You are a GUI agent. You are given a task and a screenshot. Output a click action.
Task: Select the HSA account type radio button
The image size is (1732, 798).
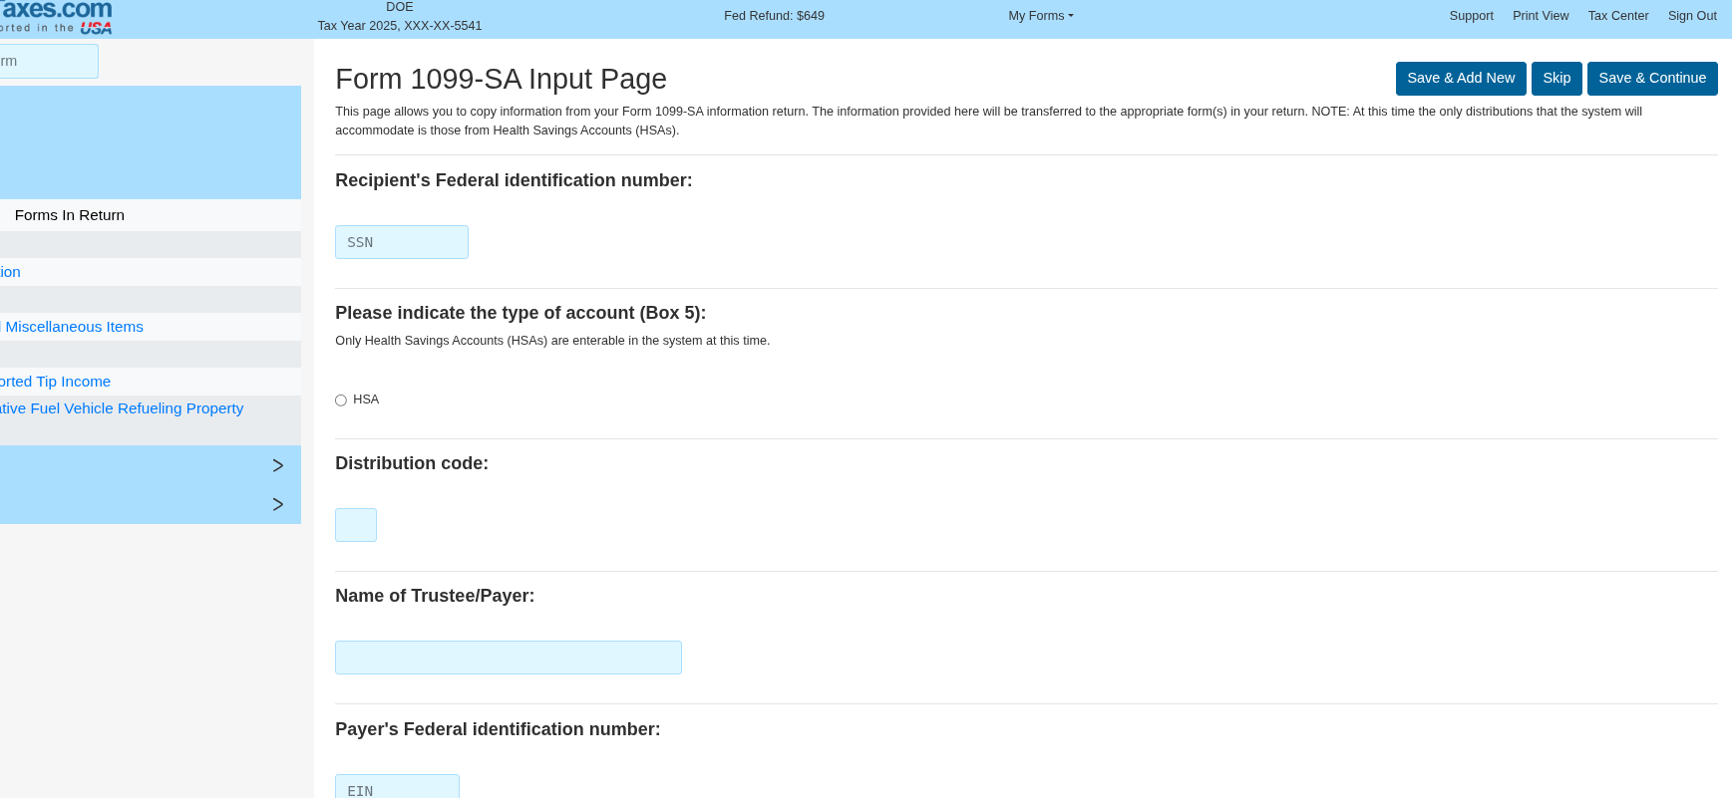pos(341,400)
